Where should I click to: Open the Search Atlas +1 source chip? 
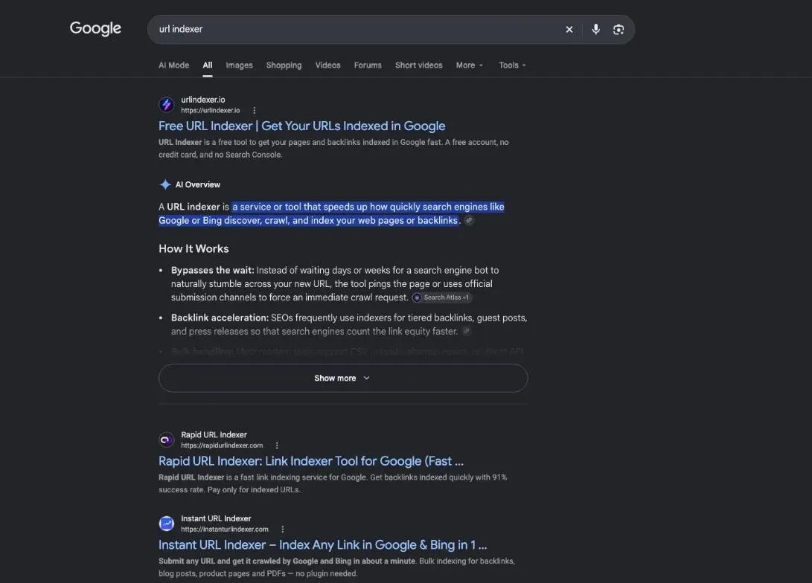click(442, 297)
